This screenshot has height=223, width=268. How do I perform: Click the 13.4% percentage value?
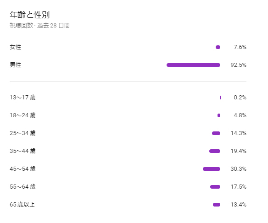238,205
